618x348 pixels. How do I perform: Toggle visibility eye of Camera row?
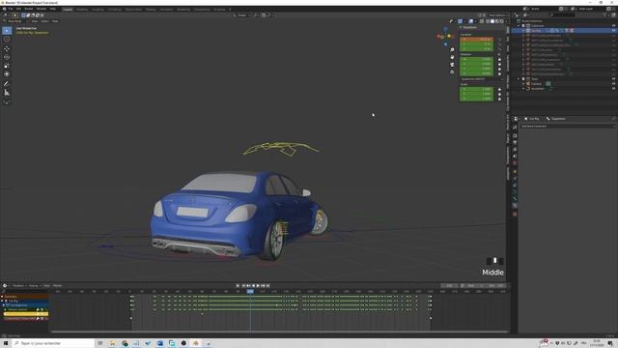point(614,84)
